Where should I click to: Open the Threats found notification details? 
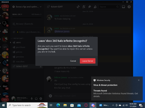[x=117, y=93]
